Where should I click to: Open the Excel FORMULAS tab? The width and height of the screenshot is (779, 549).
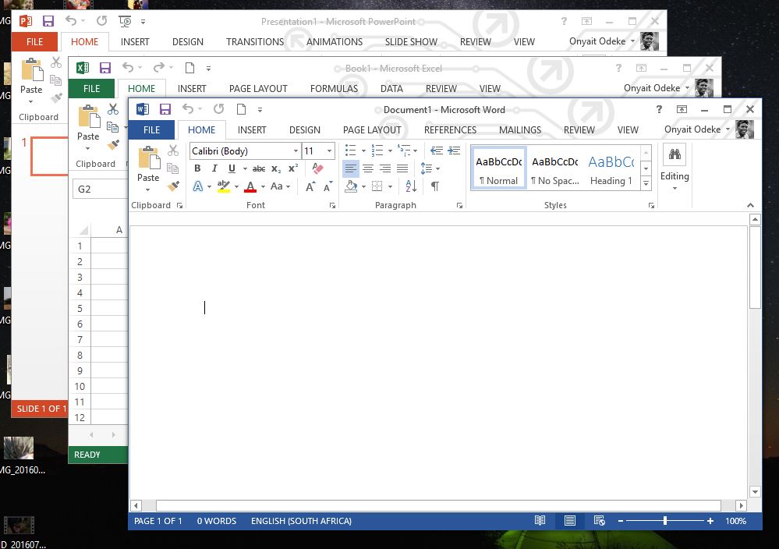[334, 88]
